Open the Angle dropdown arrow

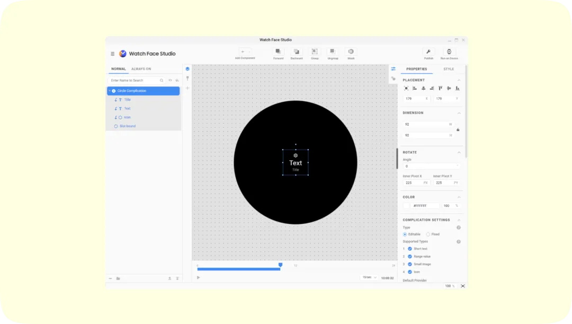click(458, 166)
